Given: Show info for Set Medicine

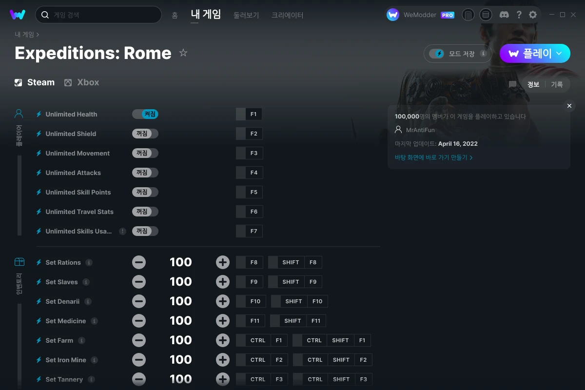Looking at the screenshot, I should coord(94,321).
